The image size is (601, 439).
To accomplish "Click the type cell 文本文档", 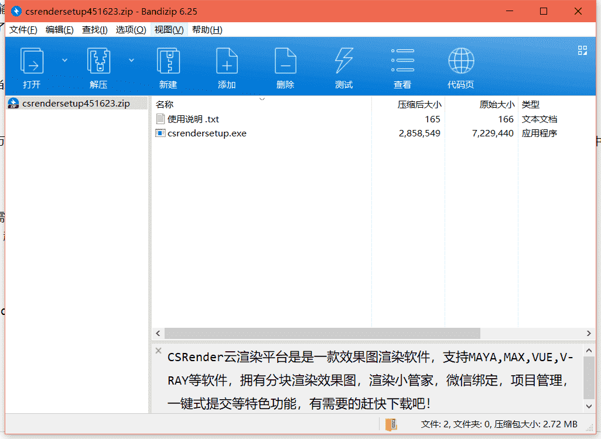I will (539, 119).
